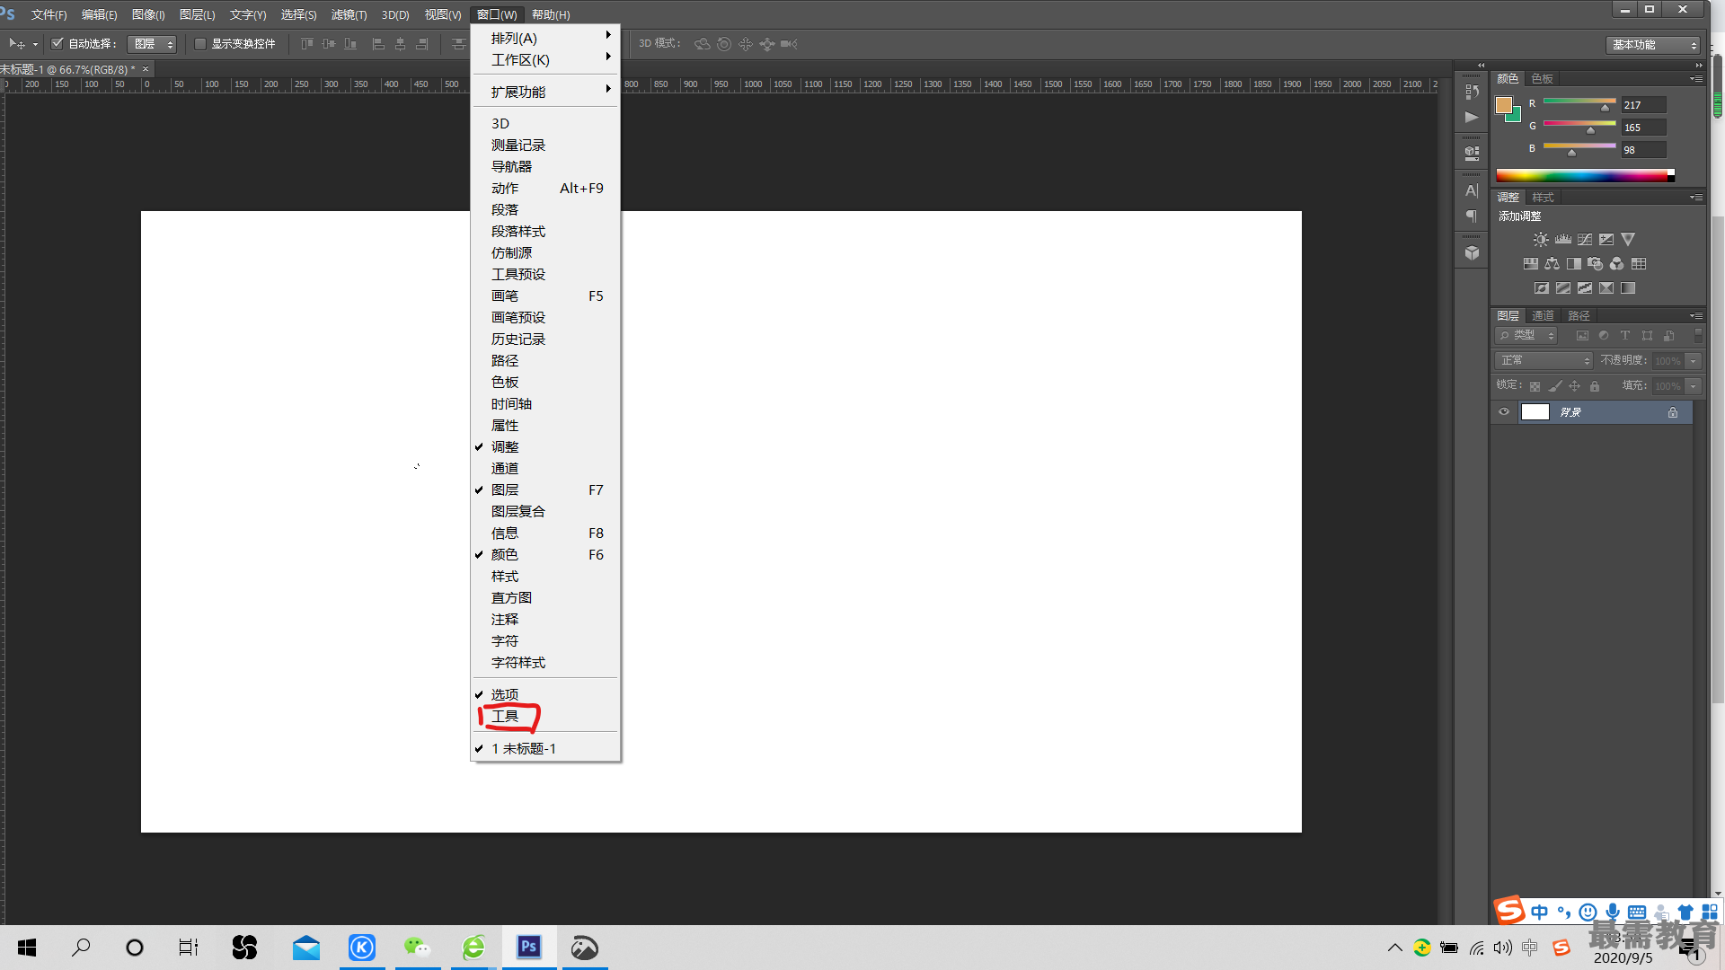Expand the 工作区(K) submenu
The width and height of the screenshot is (1725, 970).
(544, 59)
